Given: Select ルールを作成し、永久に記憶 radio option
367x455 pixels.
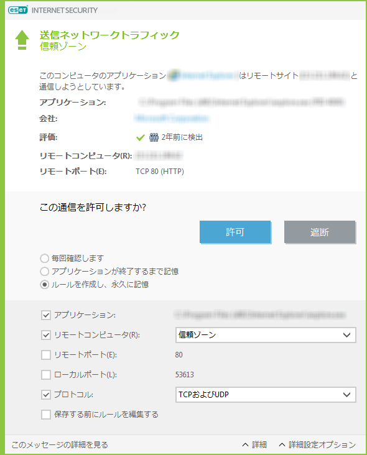Looking at the screenshot, I should (44, 285).
